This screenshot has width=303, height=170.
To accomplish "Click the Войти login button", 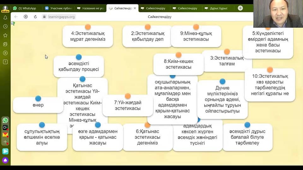I will pos(5,9).
